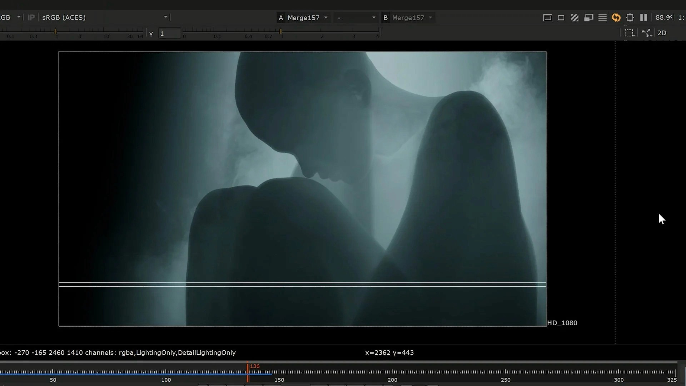Viewport: 686px width, 386px height.
Task: Click frame 200 on the timeline
Action: 392,372
